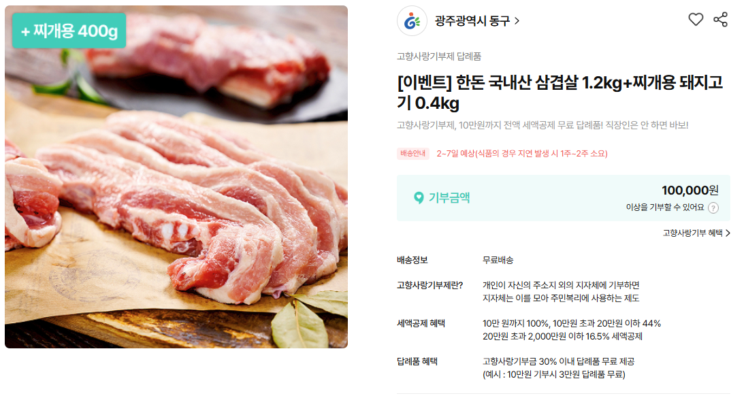Click the 답례품 혜택 row label
746x398 pixels.
[417, 361]
